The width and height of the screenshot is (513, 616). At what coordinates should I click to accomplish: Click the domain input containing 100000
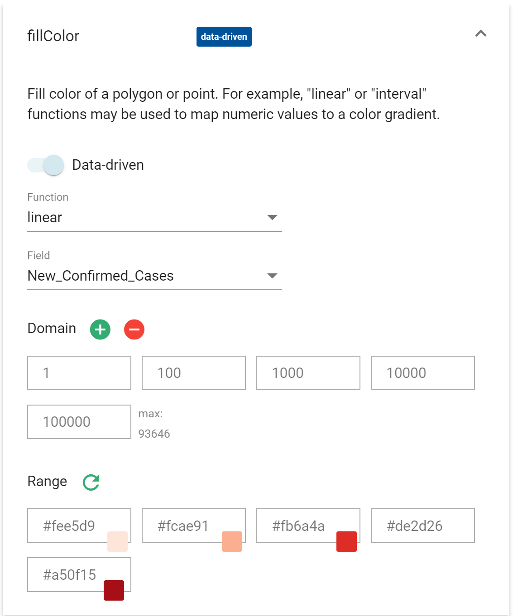pos(79,422)
